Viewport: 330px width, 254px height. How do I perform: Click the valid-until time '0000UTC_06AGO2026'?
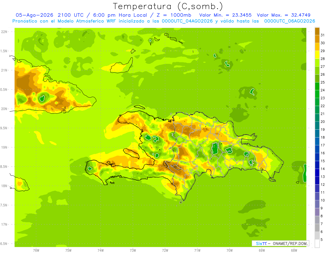click(x=290, y=21)
